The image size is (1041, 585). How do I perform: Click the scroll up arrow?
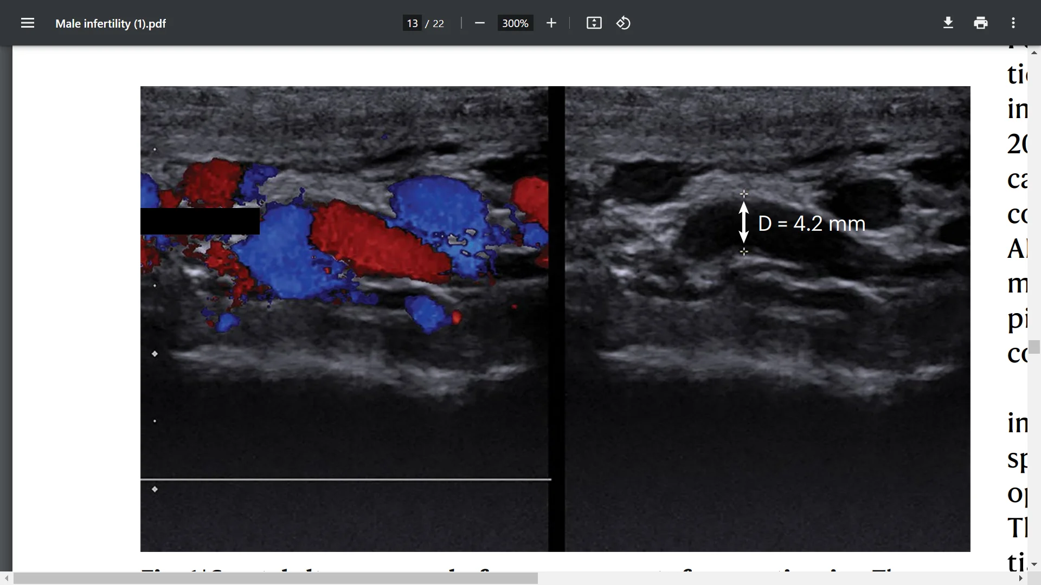[1034, 53]
